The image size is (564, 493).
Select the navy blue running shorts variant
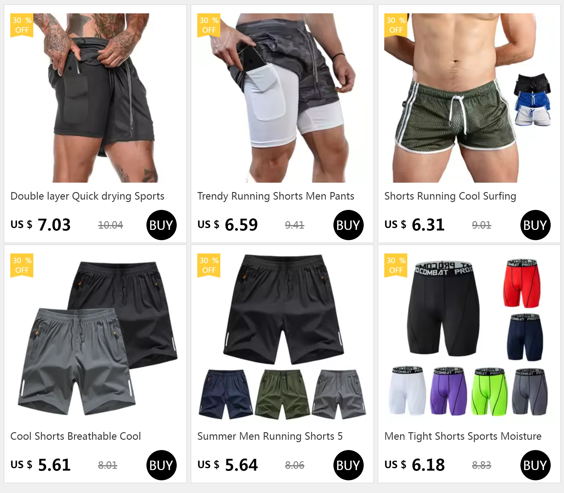click(x=225, y=394)
